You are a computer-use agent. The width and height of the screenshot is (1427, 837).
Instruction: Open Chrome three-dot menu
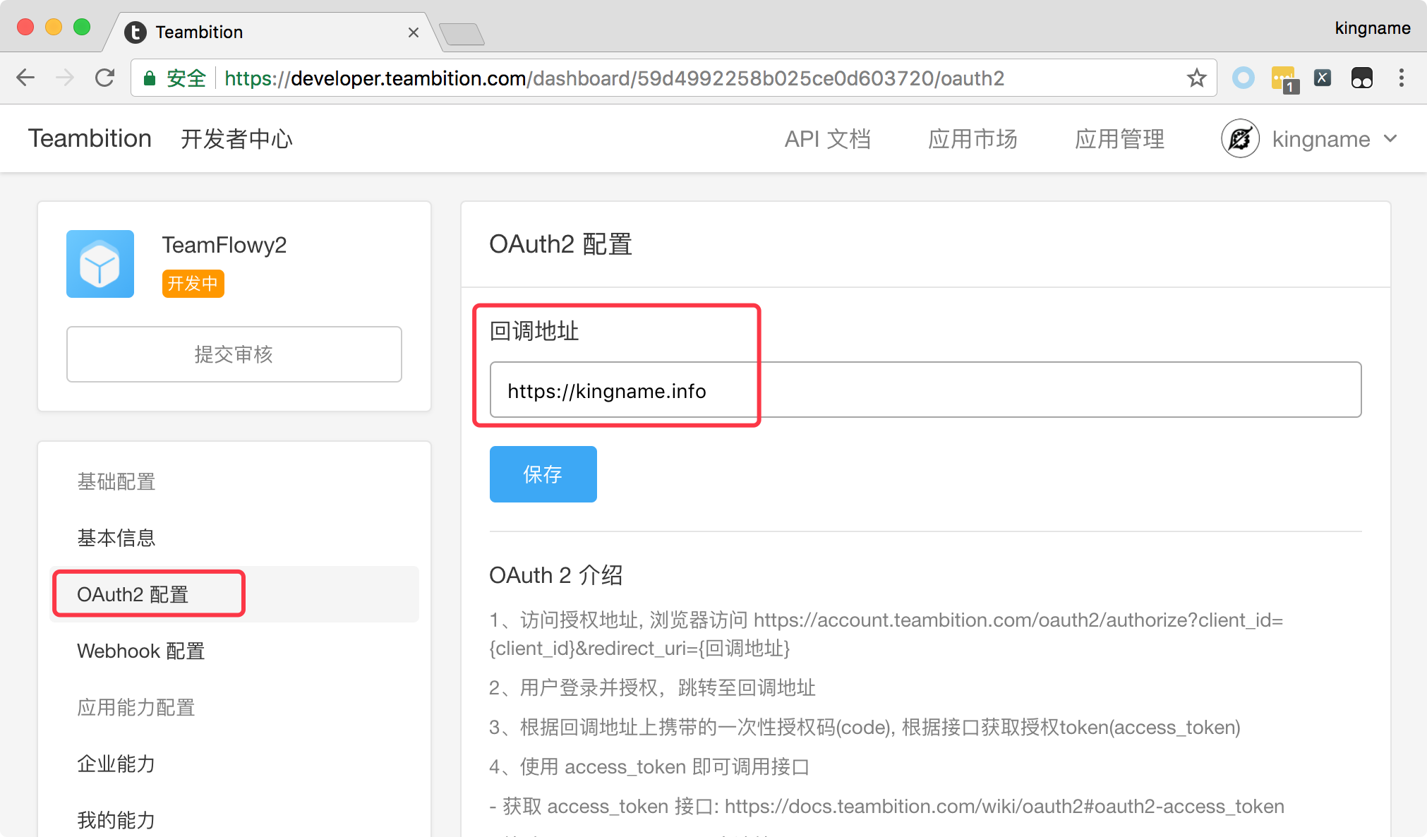coord(1402,78)
